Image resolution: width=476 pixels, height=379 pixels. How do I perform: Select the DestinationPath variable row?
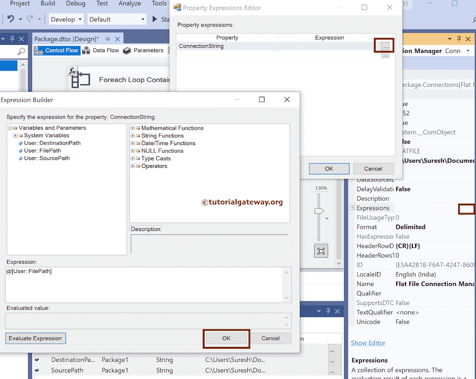tap(181, 360)
